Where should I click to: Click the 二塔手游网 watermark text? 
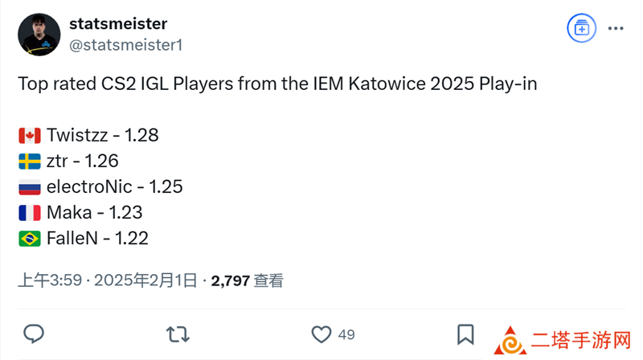[580, 341]
